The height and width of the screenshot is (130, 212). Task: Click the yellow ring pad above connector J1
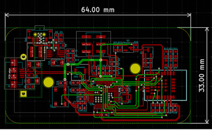23,57
